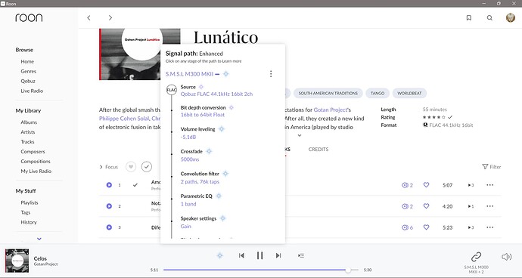Open user profile avatar
Viewport: 522px width, 278px height.
pos(511,17)
